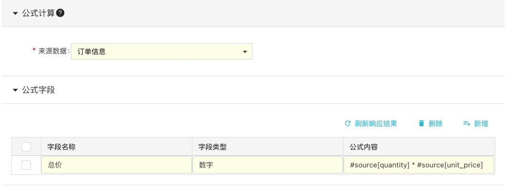Click the 刷新响应结果 link text

click(x=376, y=124)
